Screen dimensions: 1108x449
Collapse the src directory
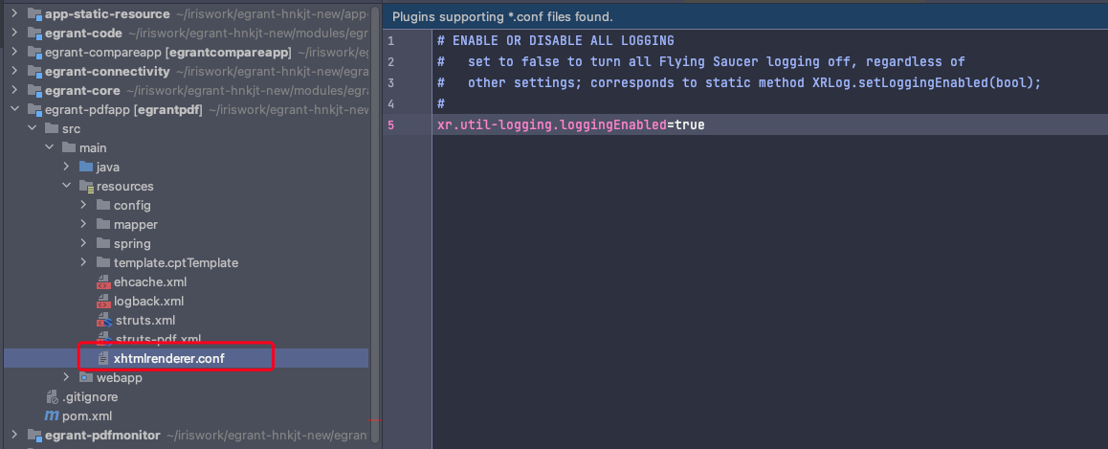point(32,128)
